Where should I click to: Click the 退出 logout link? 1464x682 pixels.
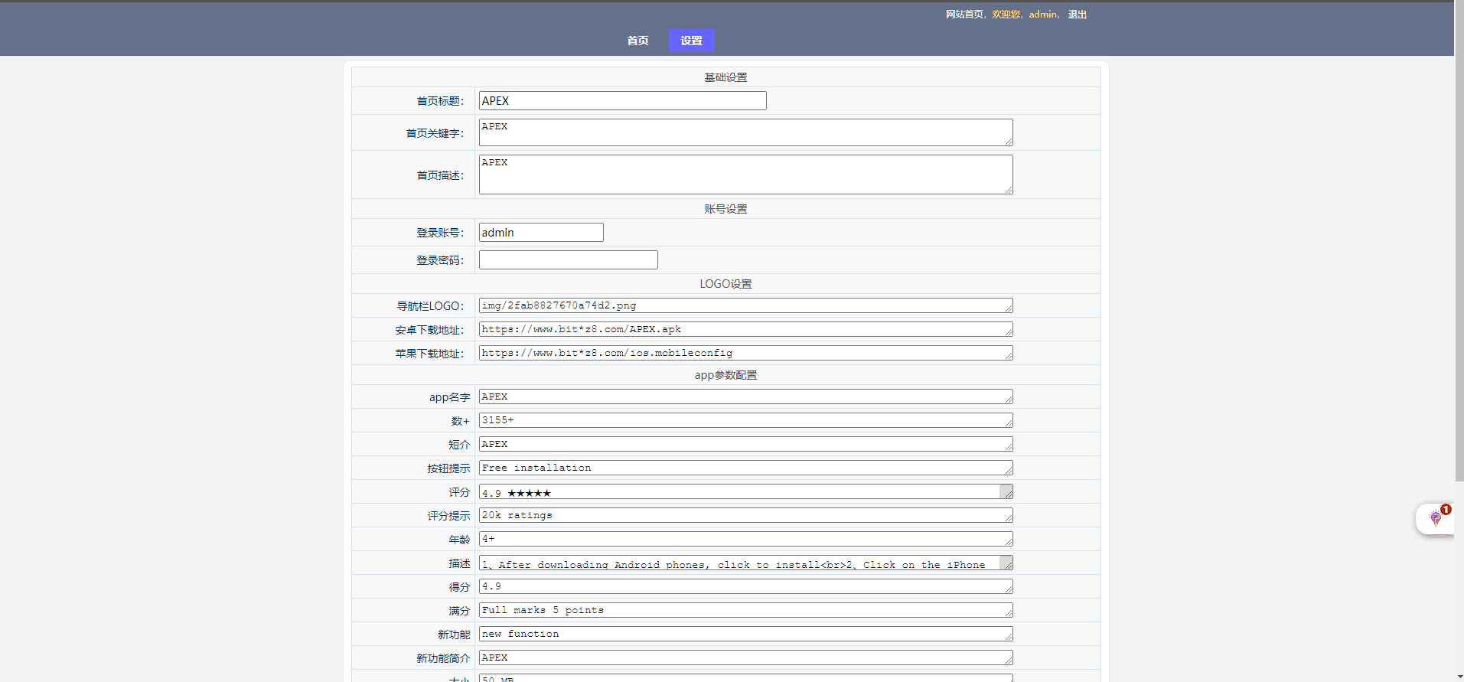click(1077, 15)
